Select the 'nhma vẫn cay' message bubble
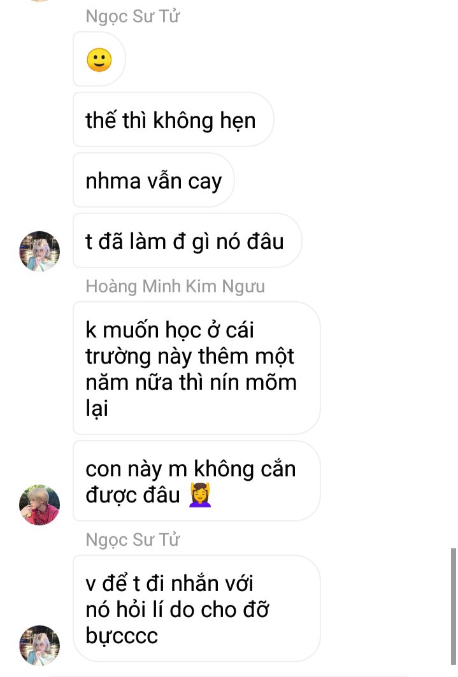The image size is (458, 677). click(x=154, y=180)
